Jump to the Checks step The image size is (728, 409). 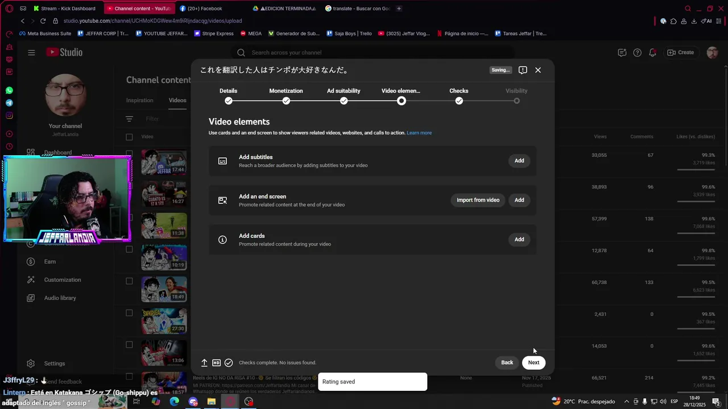[x=459, y=95]
